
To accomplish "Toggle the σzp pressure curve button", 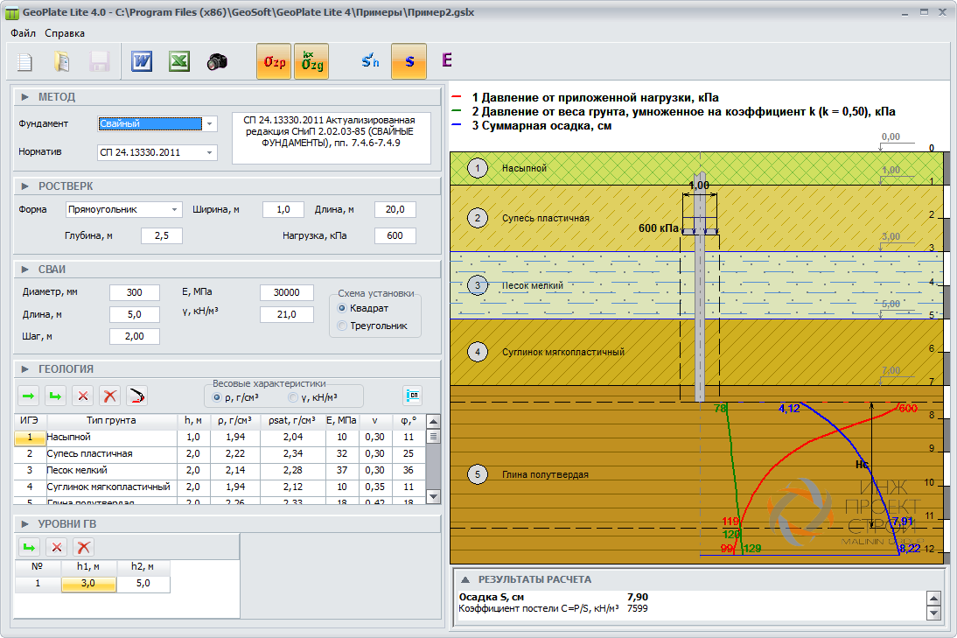I will [274, 61].
